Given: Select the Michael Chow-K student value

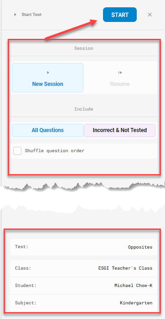Looking at the screenshot, I should [134, 286].
